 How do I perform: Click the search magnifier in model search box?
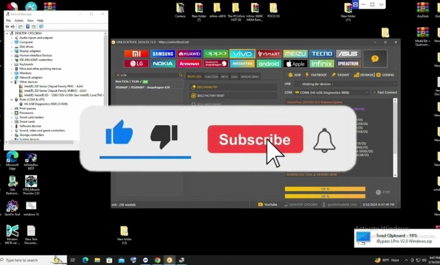click(181, 75)
